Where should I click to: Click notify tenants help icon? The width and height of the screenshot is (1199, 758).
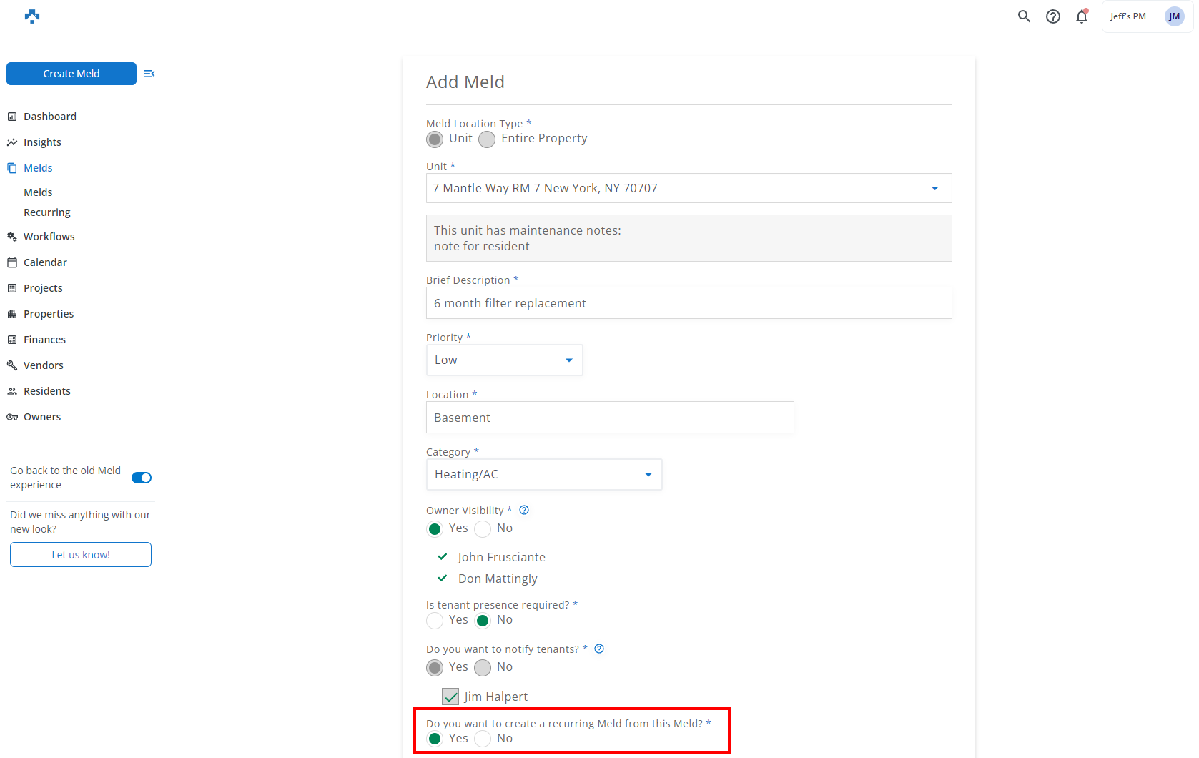point(599,649)
